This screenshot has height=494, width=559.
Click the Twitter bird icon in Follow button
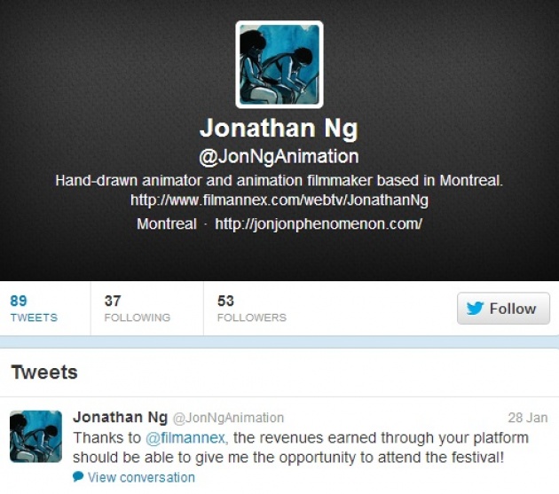[x=475, y=309]
